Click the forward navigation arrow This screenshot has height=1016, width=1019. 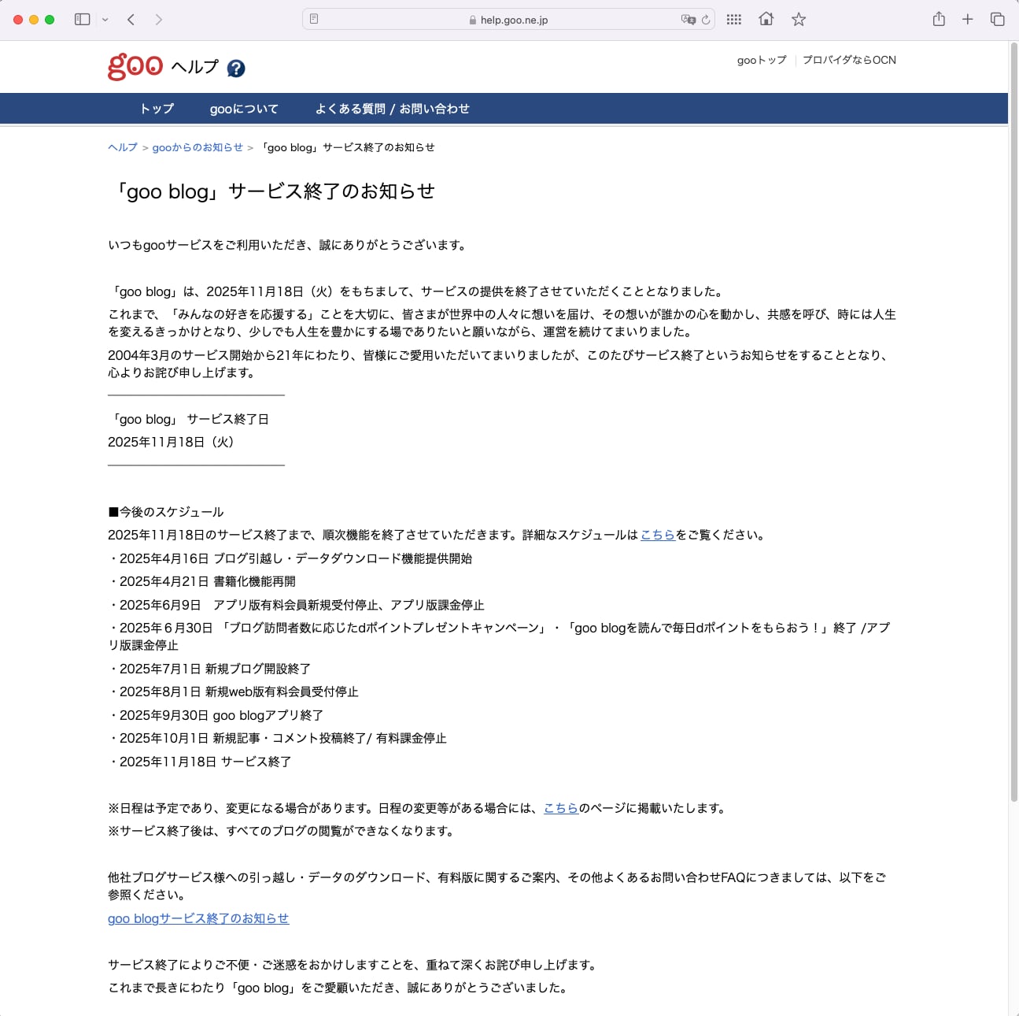[158, 20]
